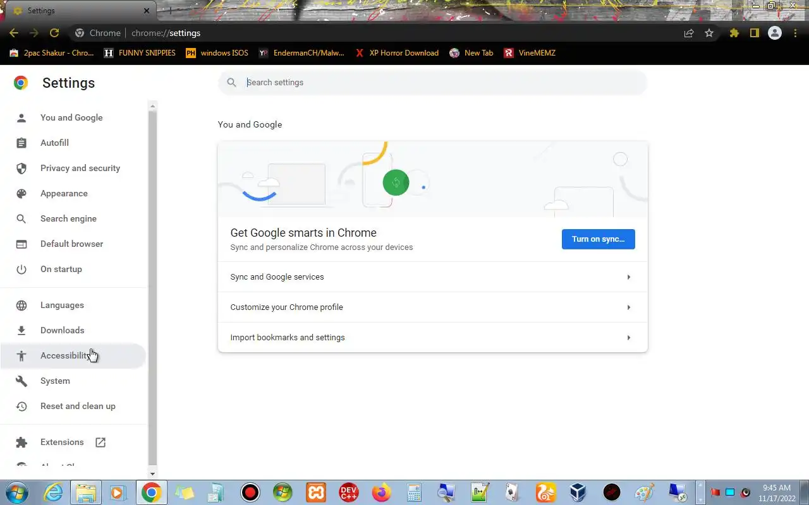
Task: Open the profile avatar menu
Action: 775,33
